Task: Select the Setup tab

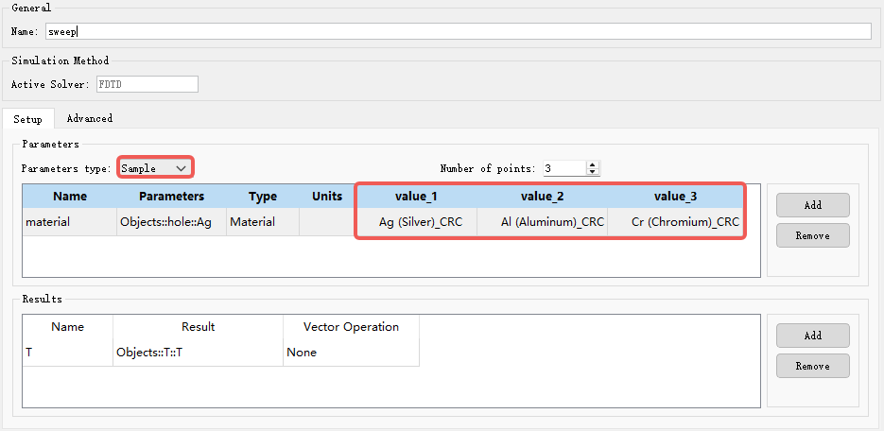Action: pos(28,119)
